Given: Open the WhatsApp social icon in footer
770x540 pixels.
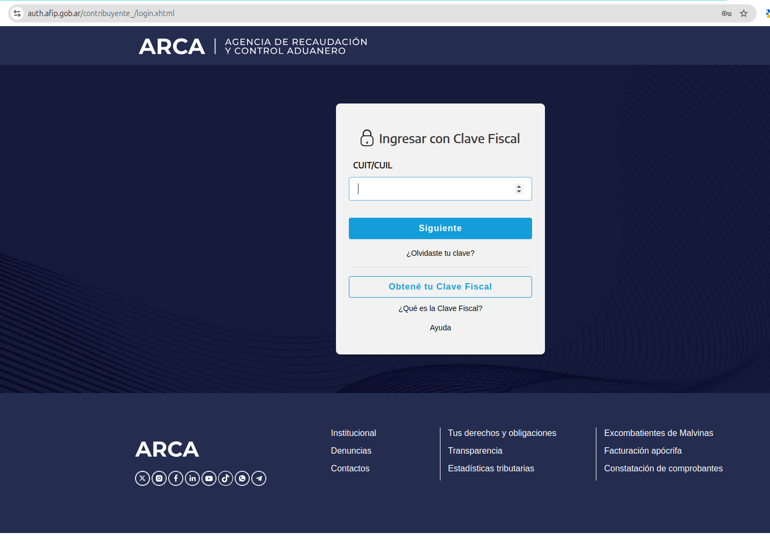Looking at the screenshot, I should click(x=242, y=478).
